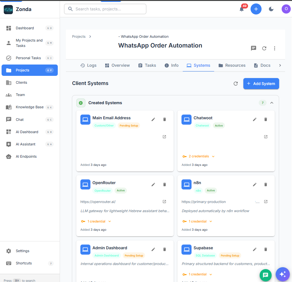Viewport: 292px width, 282px height.
Task: Open the notifications bell with 49 badge
Action: (242, 9)
